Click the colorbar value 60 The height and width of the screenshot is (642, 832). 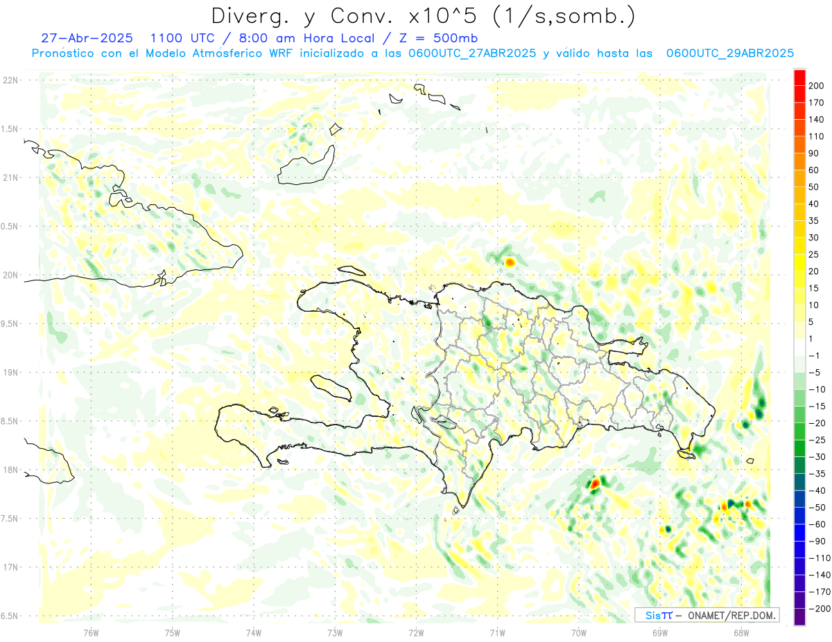point(814,170)
